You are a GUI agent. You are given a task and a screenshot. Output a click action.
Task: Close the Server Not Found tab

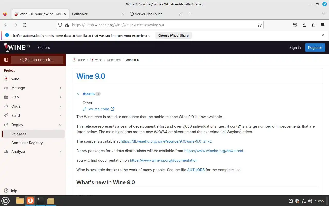click(x=180, y=14)
